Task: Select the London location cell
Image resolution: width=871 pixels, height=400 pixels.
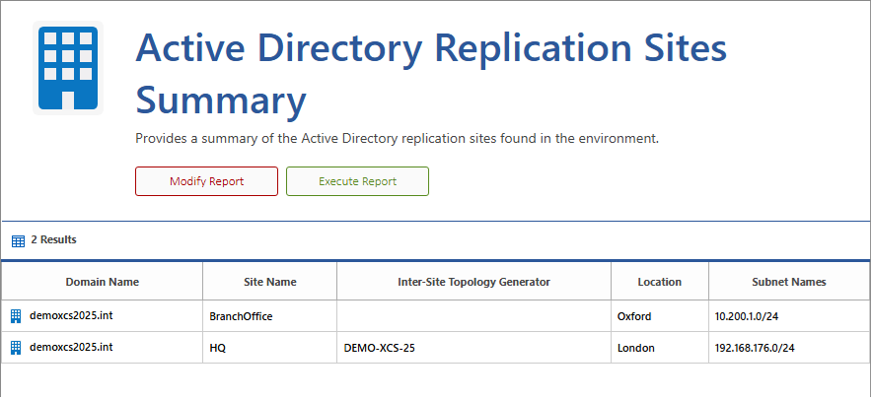Action: (x=635, y=348)
